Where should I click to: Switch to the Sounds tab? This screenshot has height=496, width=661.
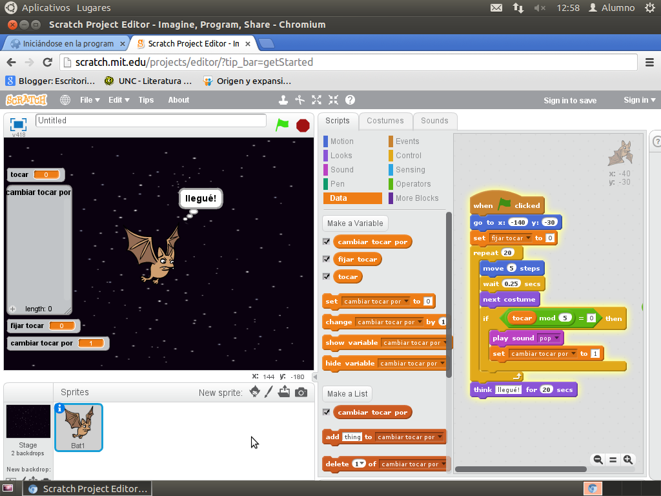point(434,121)
